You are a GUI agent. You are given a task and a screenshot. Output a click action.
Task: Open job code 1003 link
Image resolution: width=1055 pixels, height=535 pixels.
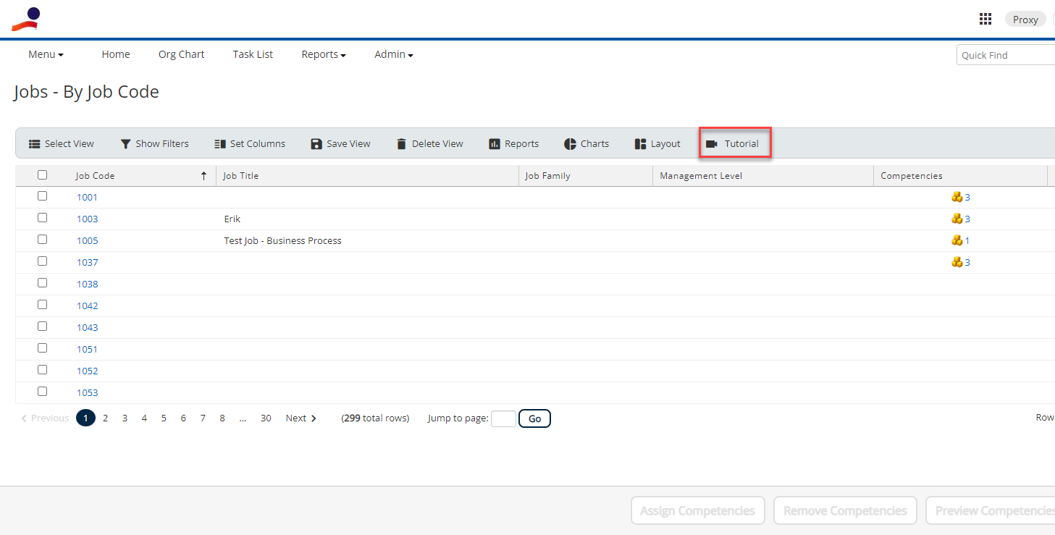click(x=88, y=219)
